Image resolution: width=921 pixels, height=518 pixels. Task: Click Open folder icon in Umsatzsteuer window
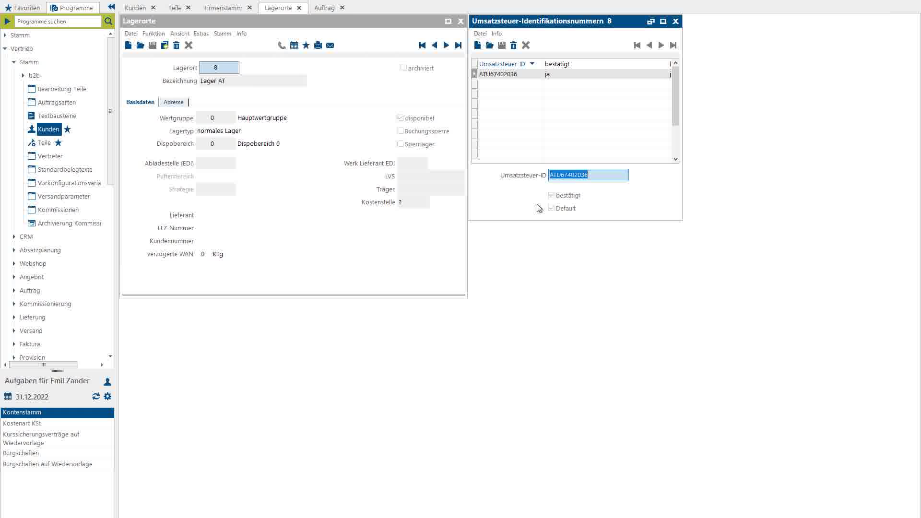click(x=489, y=45)
